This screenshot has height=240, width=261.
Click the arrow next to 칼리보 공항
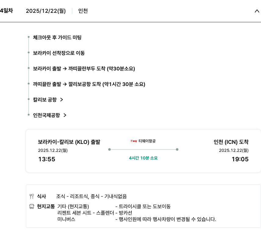(x=62, y=99)
